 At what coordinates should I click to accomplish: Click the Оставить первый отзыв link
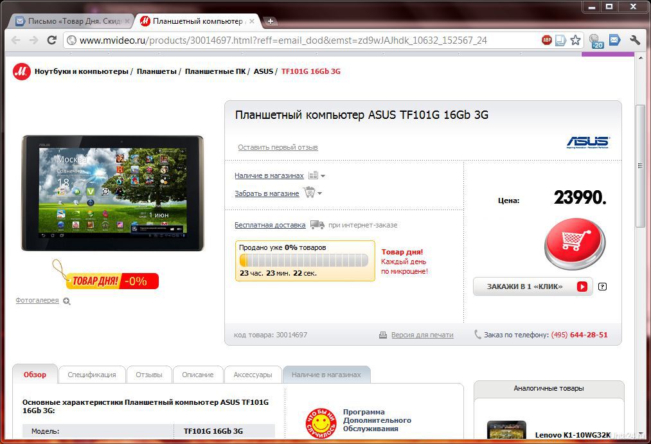click(x=278, y=147)
